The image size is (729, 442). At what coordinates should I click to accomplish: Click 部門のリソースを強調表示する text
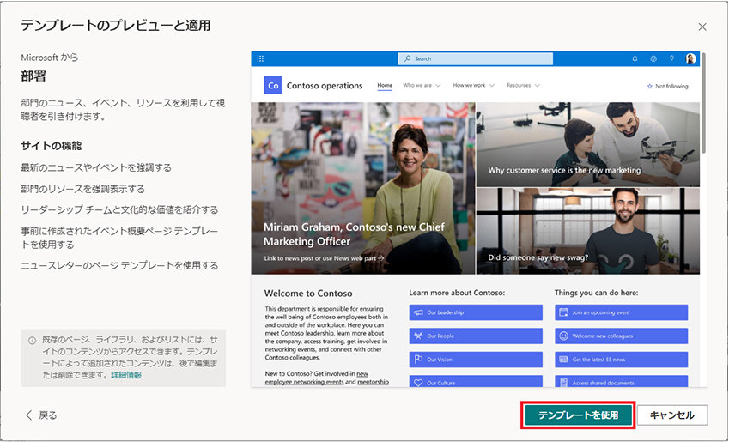[82, 189]
